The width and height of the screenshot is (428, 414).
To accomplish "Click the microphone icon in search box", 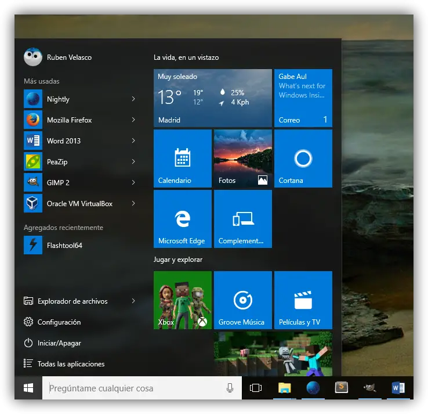I will (230, 388).
